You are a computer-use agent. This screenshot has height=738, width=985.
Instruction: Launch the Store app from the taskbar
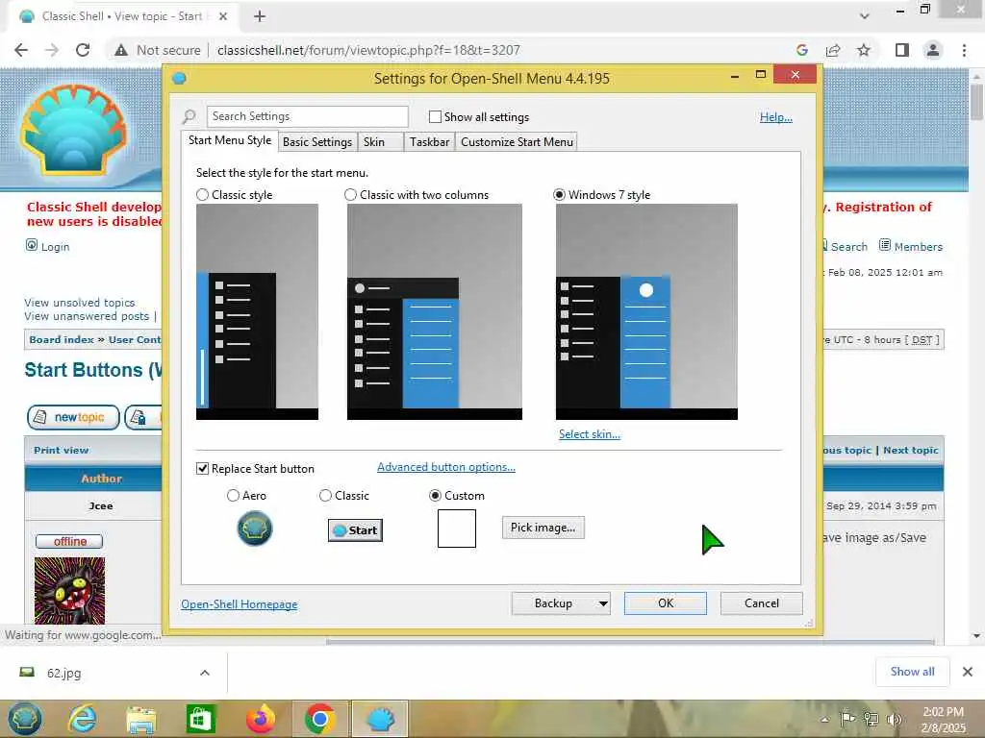(200, 719)
